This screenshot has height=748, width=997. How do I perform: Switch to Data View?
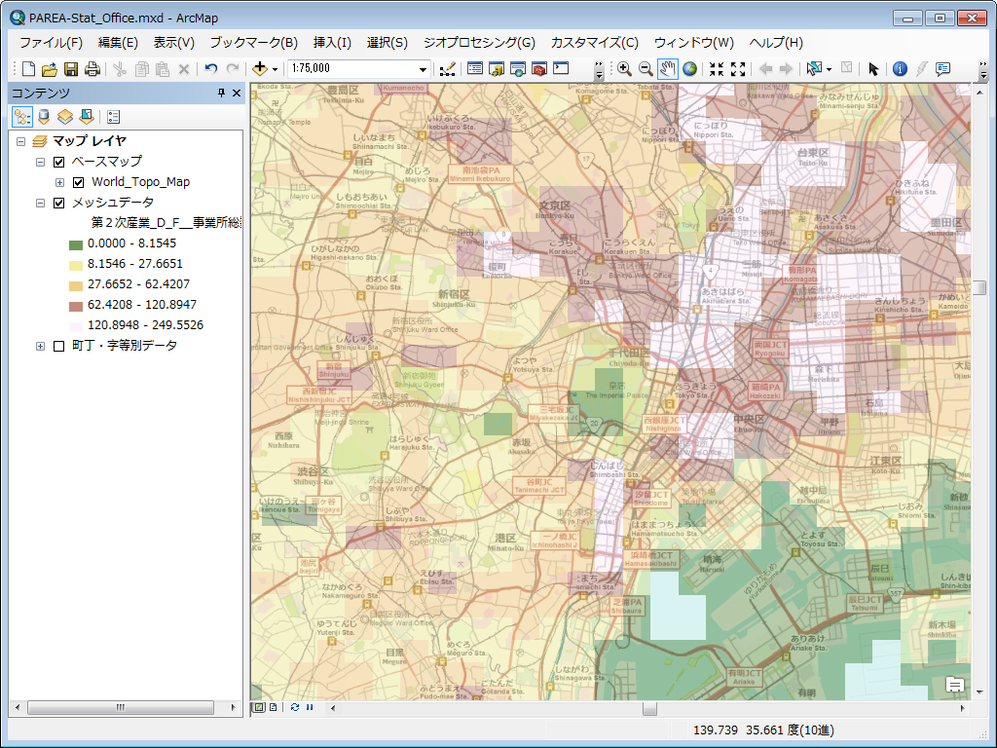point(259,707)
